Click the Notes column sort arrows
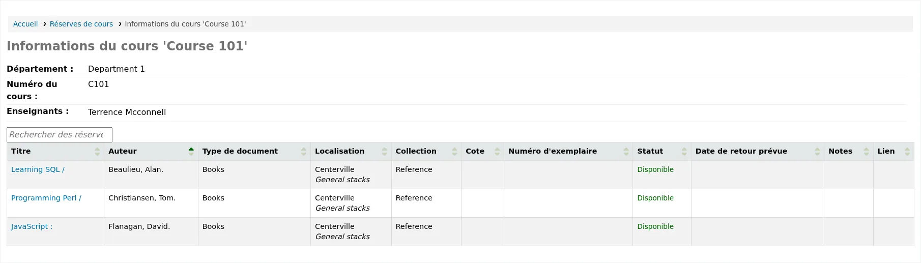The height and width of the screenshot is (263, 921). (x=867, y=152)
